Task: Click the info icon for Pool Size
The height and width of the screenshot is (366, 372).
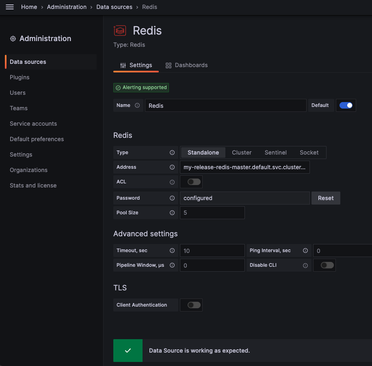Action: 172,213
